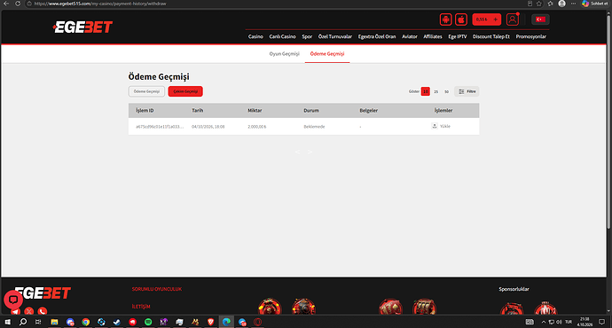Click the date cell 04/10/2026, 18:08
The image size is (612, 328).
tap(208, 127)
